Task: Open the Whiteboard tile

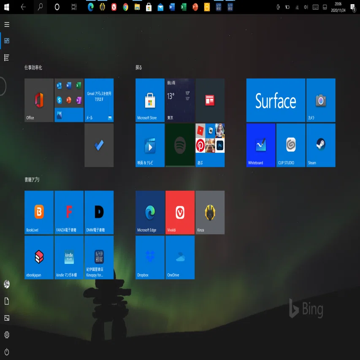Action: [261, 145]
